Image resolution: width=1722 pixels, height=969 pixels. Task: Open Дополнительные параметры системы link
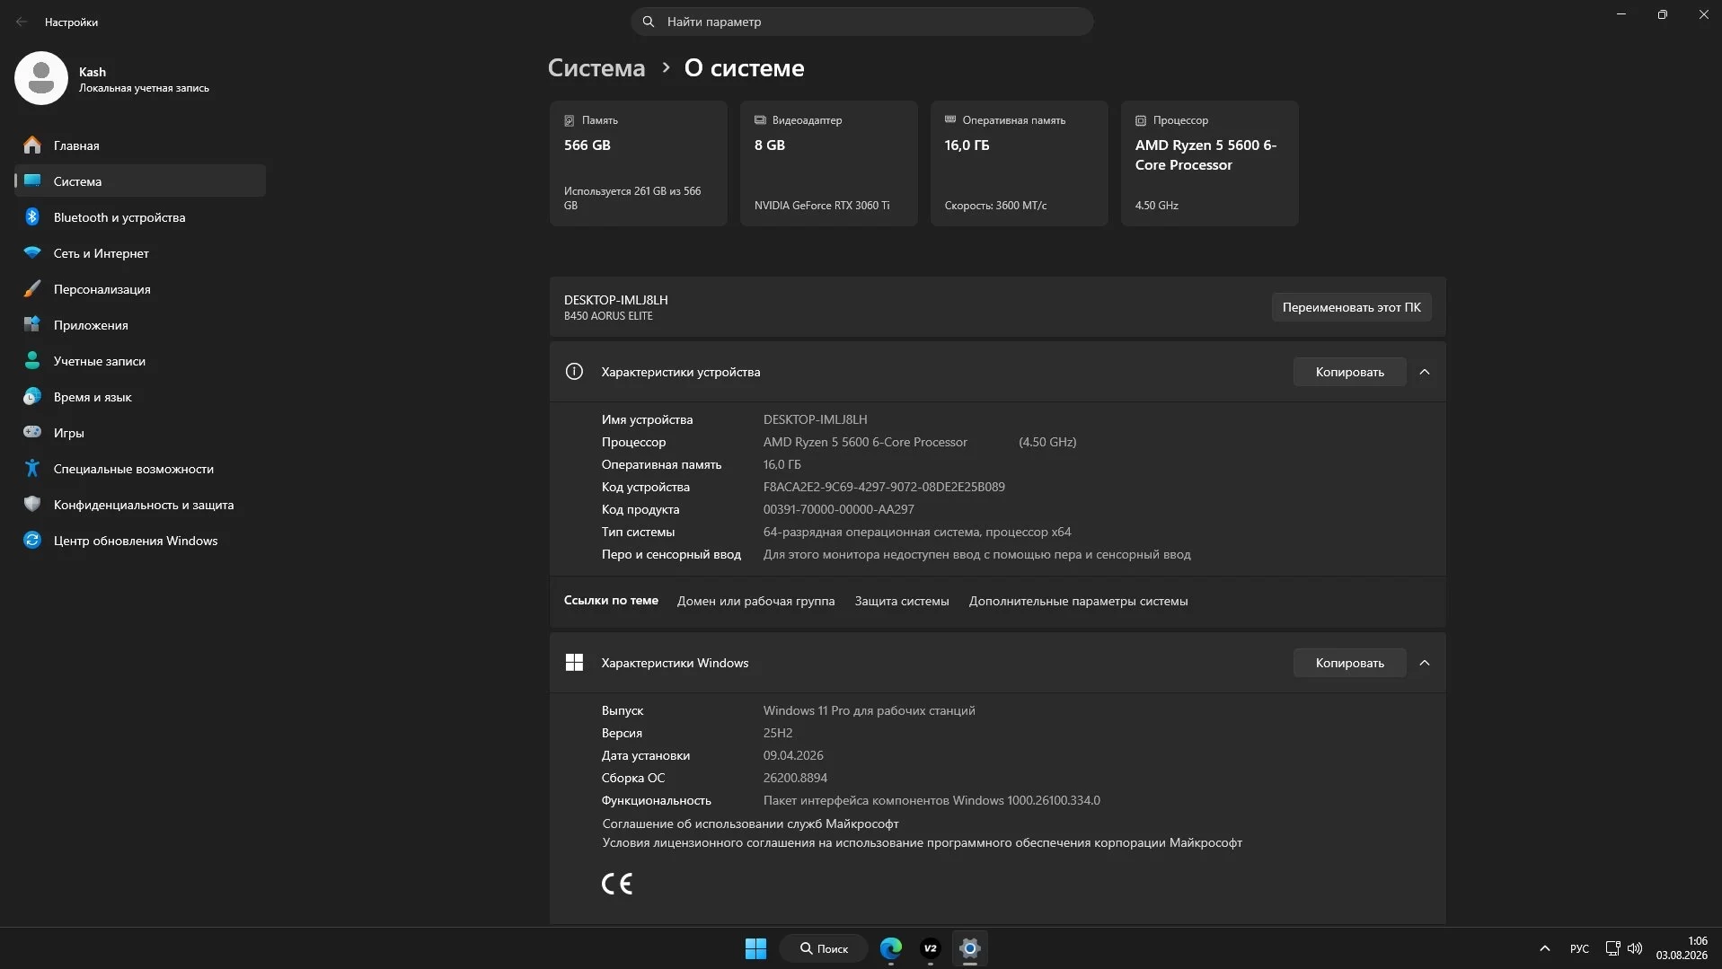coord(1078,601)
